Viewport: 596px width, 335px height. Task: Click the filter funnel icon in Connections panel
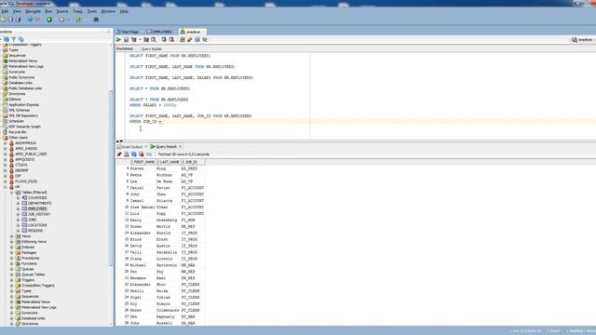[x=14, y=39]
